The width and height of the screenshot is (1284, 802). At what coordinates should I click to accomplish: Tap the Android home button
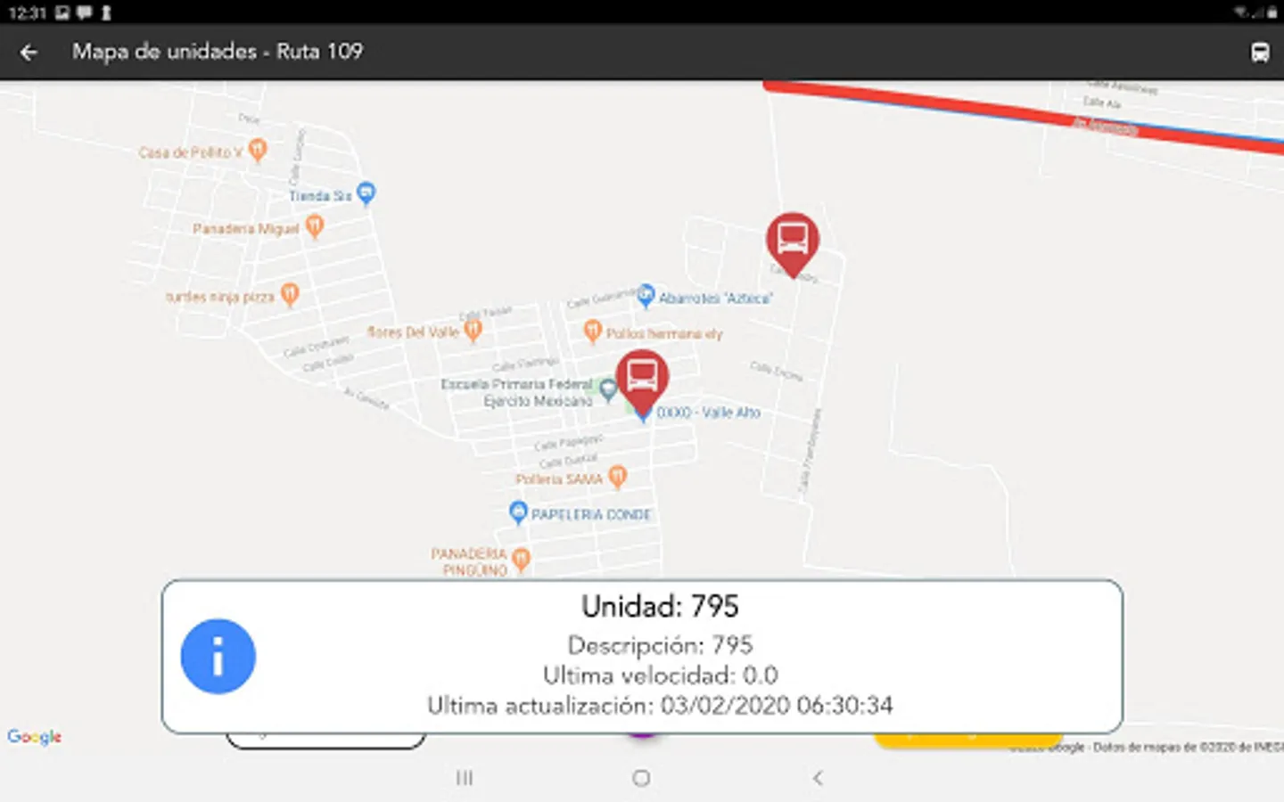tap(641, 778)
